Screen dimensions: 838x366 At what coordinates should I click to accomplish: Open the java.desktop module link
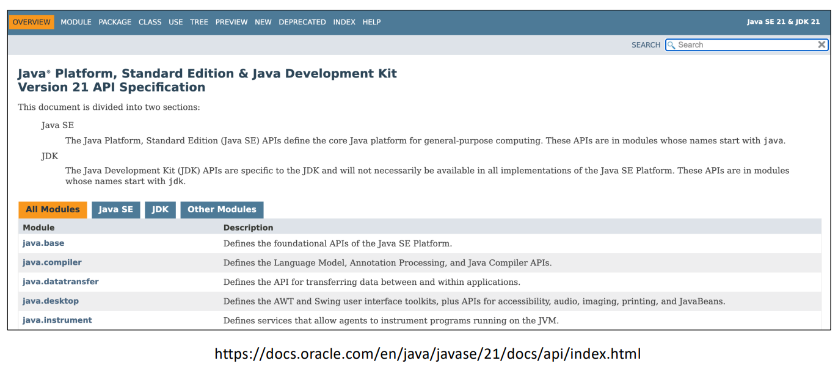point(51,301)
